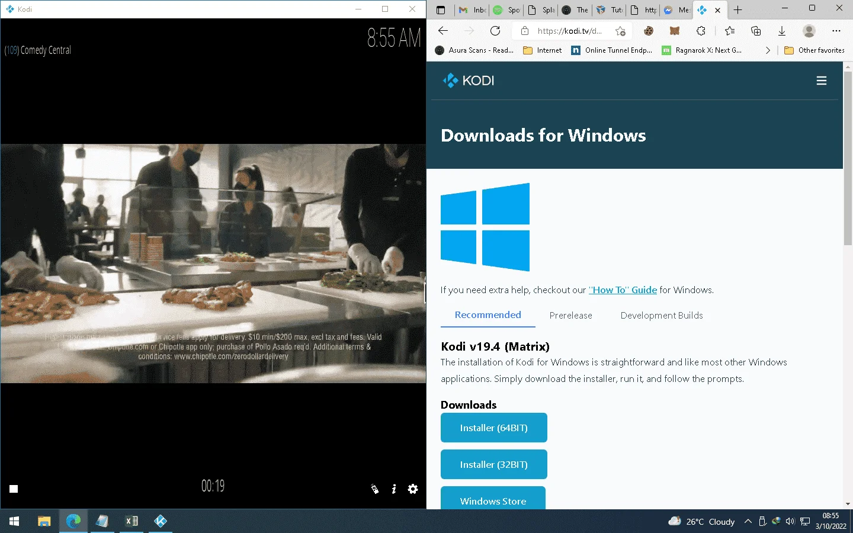
Task: Open browser Settings and more menu
Action: 836,31
